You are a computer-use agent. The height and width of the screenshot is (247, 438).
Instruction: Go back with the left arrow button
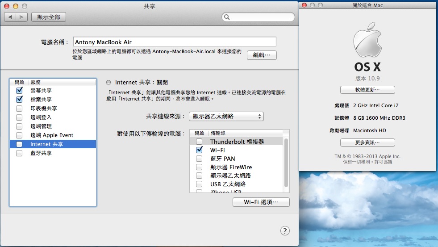[x=10, y=17]
